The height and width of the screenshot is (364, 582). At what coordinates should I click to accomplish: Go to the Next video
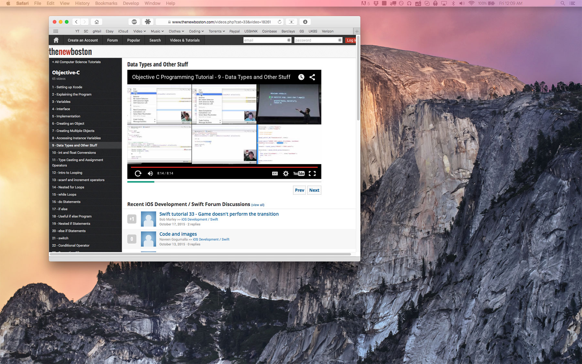(x=314, y=190)
